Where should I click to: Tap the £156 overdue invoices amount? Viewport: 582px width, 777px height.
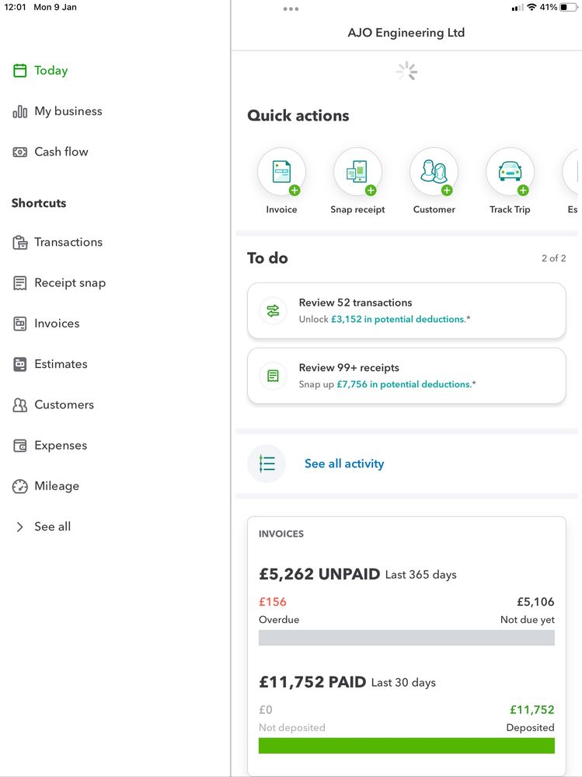coord(273,602)
